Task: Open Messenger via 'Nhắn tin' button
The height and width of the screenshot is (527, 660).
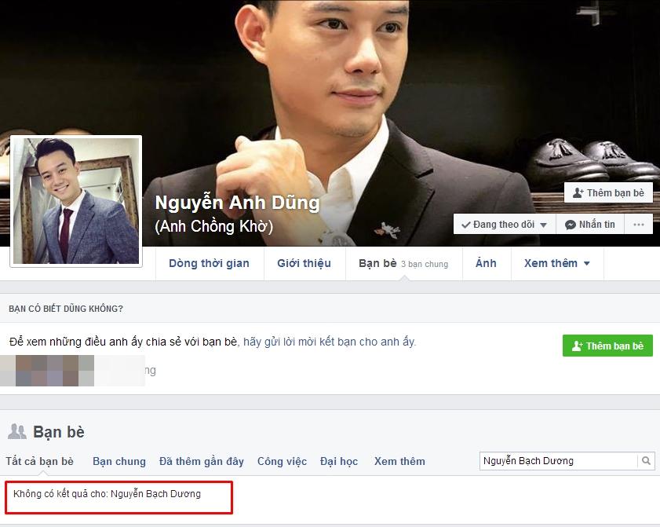Action: tap(590, 225)
